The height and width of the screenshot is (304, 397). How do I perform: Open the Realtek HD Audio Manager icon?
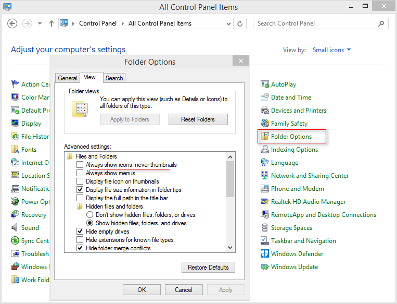265,201
